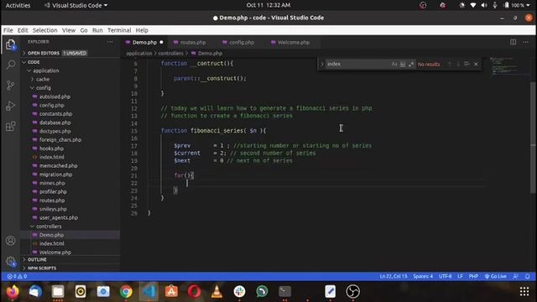Open Files manager from the dock
The height and width of the screenshot is (302, 537).
coord(58,292)
